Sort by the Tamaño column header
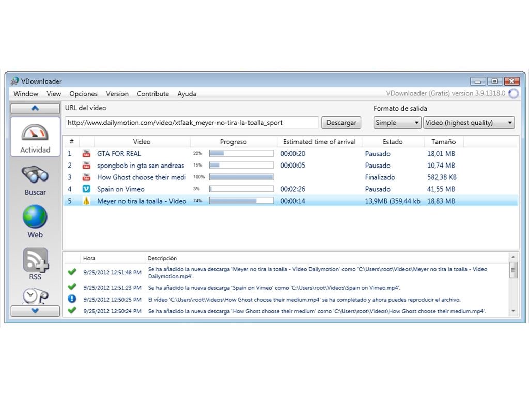The height and width of the screenshot is (396, 529). coord(443,142)
